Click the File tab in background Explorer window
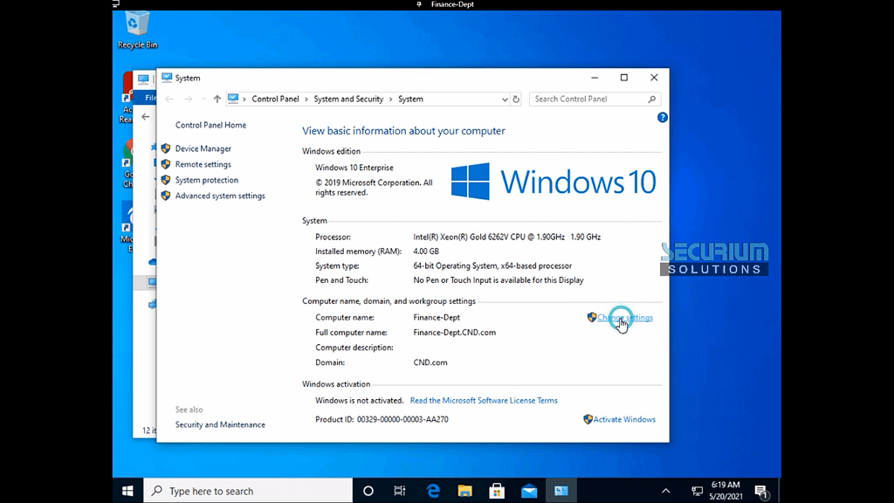The width and height of the screenshot is (894, 503). coord(150,98)
